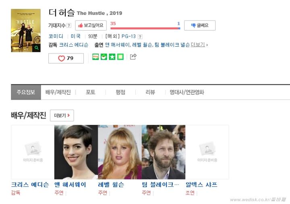This screenshot has width=290, height=204.
Task: Open the 포토 tab
Action: pos(91,92)
